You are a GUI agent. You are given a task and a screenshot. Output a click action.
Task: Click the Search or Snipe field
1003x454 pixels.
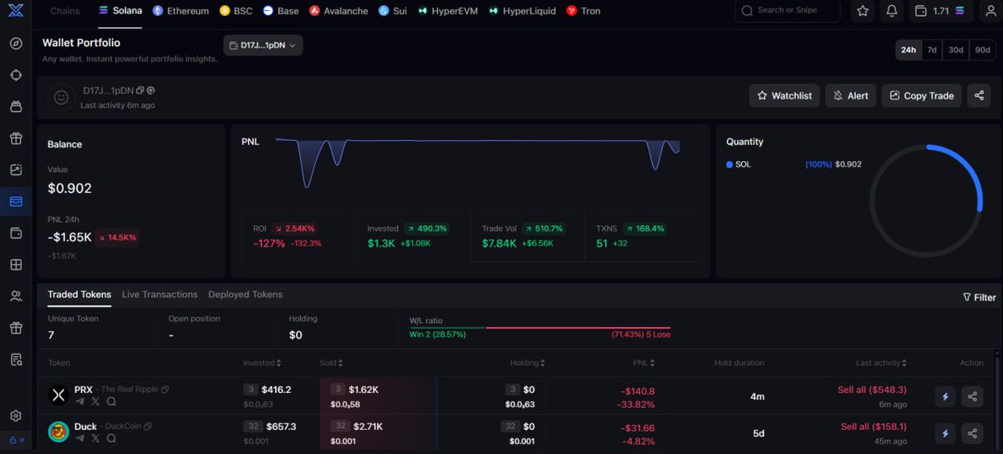[x=787, y=11]
